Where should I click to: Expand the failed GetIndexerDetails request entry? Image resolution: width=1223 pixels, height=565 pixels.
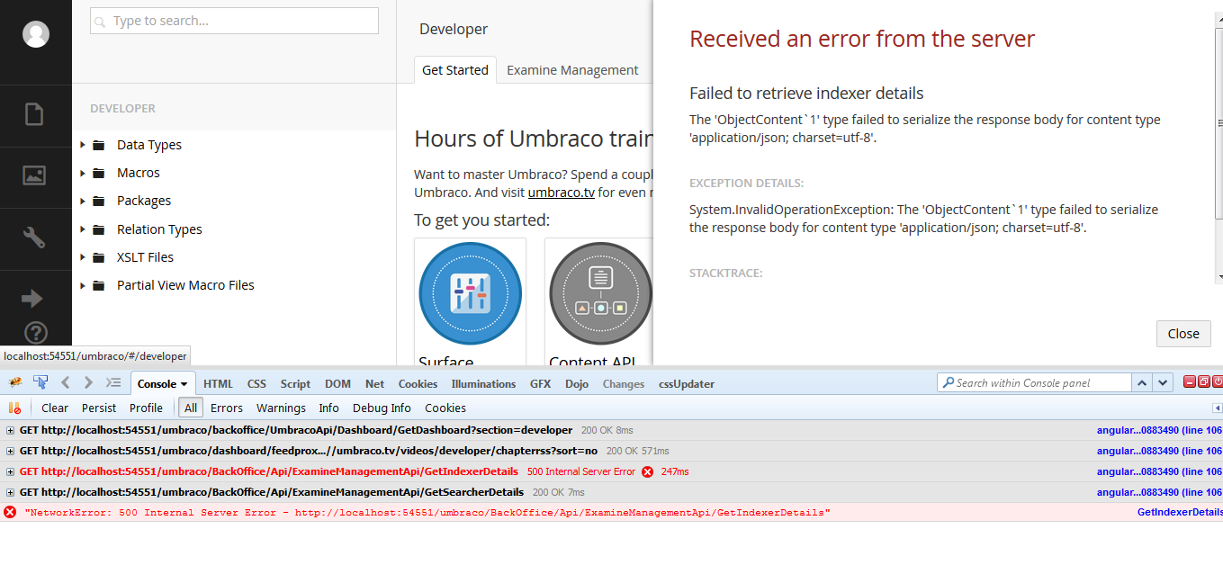[11, 471]
